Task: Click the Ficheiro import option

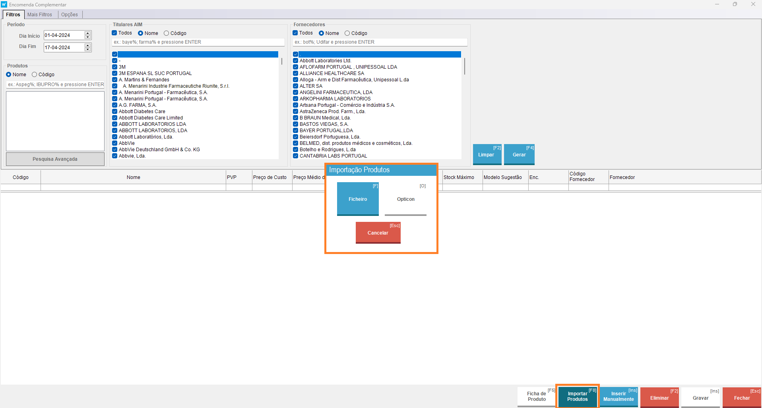Action: (357, 199)
